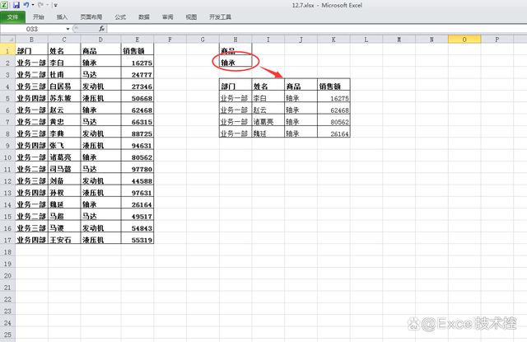Select the highlighted column O header
Screen dimensions: 527x342
(x=464, y=39)
